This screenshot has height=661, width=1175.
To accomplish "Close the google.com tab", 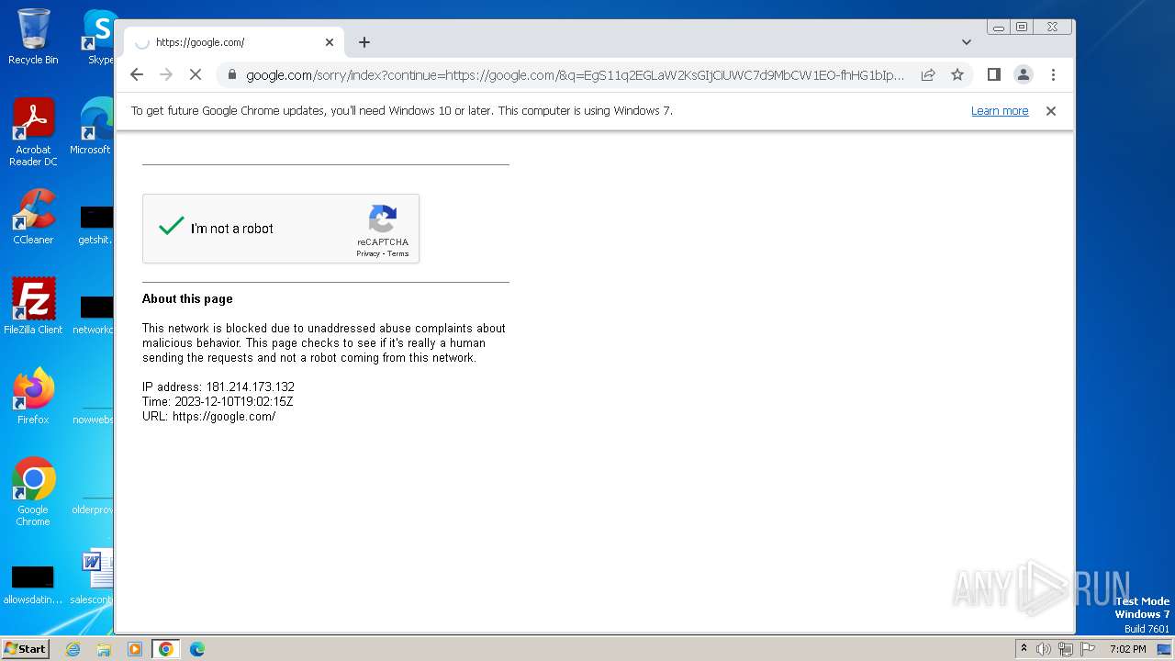I will pyautogui.click(x=330, y=42).
